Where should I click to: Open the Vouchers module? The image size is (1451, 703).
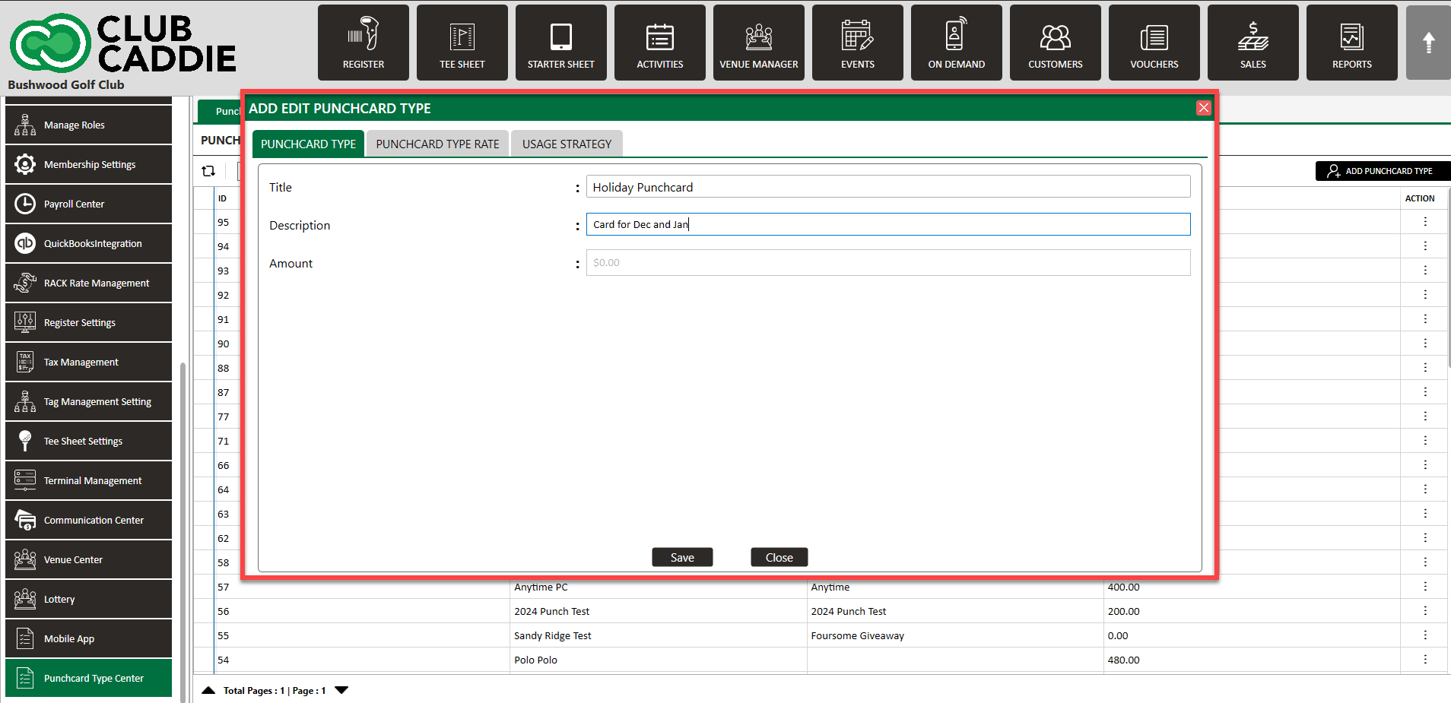[x=1154, y=43]
